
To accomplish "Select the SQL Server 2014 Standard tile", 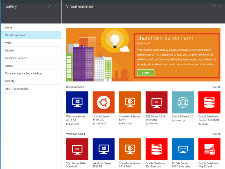I will click(76, 149).
